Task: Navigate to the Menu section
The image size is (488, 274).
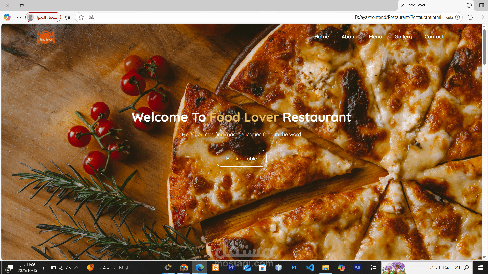Action: pyautogui.click(x=375, y=37)
